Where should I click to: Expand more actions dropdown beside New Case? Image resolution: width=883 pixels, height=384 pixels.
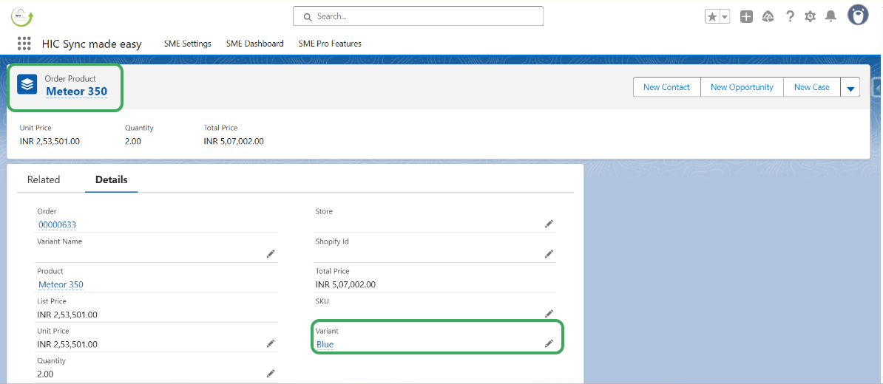[850, 87]
